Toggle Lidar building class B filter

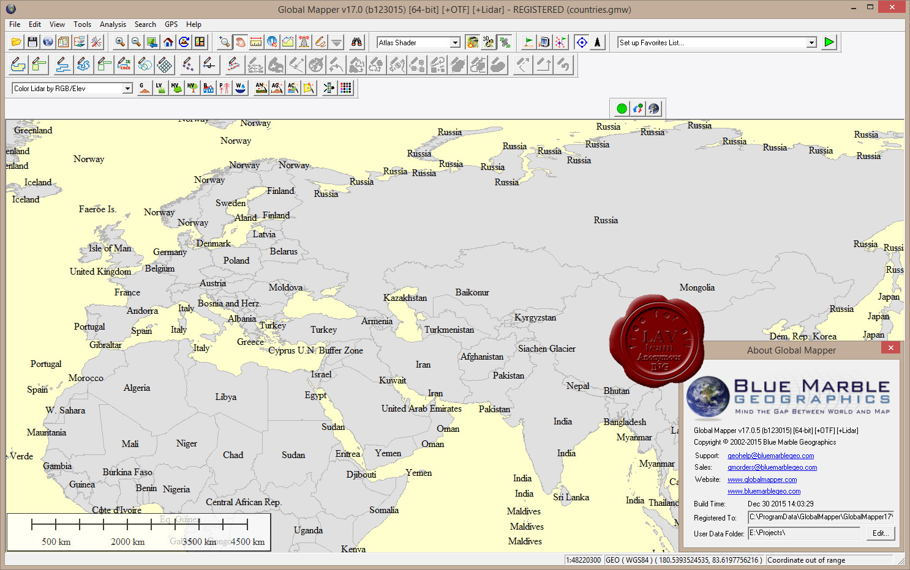(x=208, y=88)
